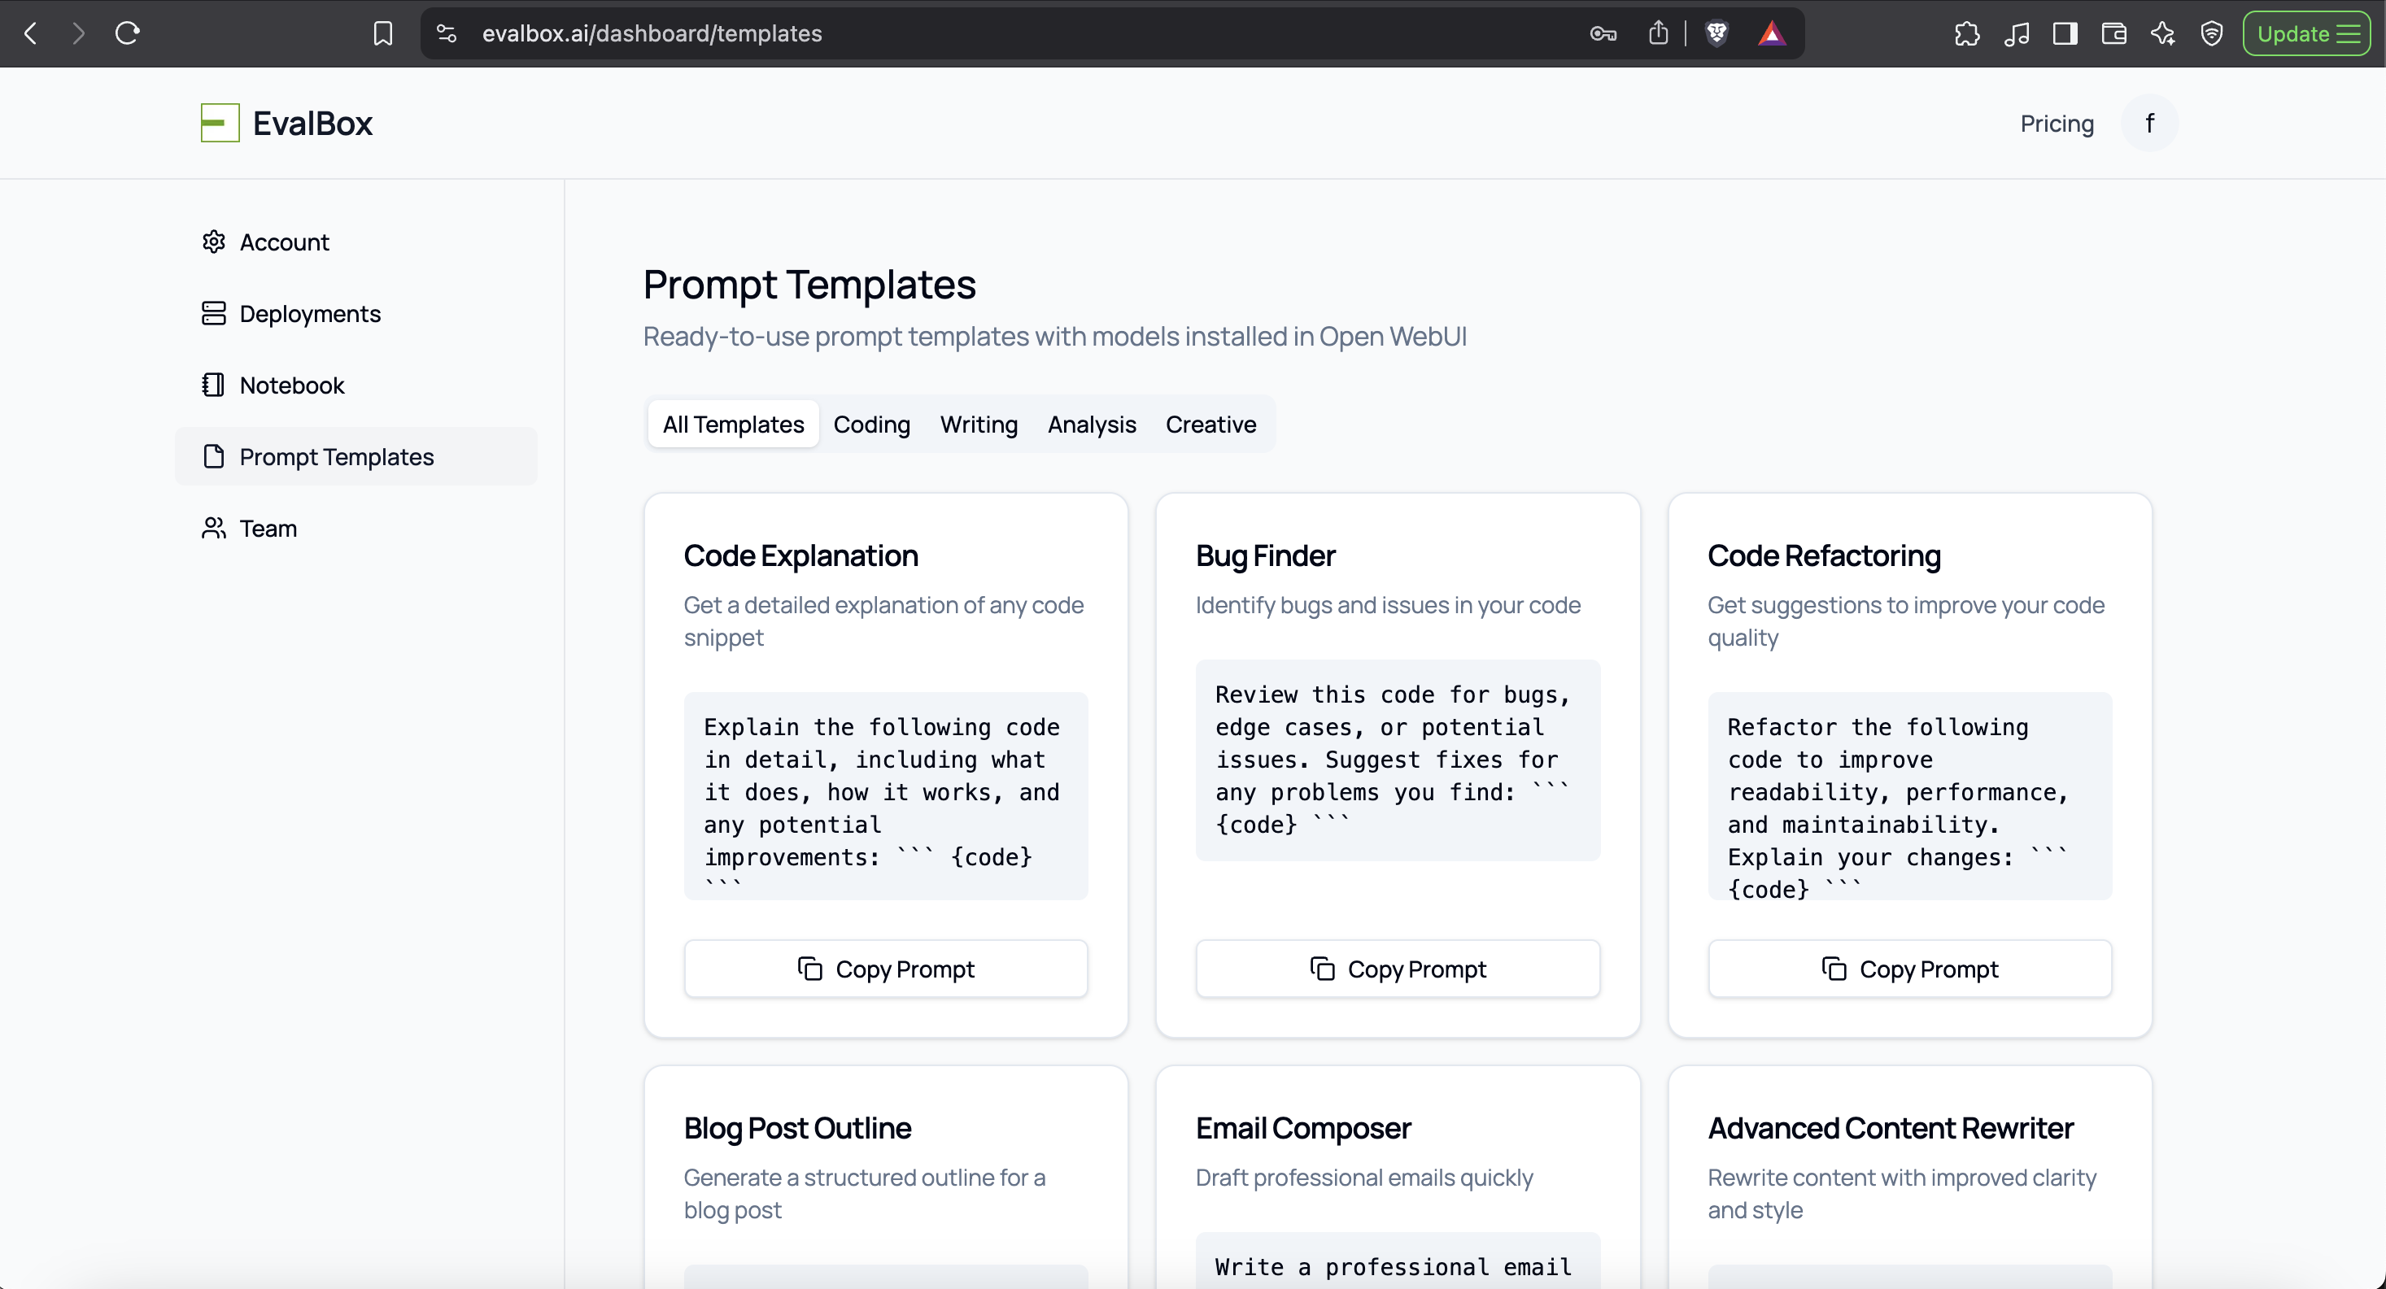Screen dimensions: 2386x1289
Task: Select Prompt Templates in the sidebar
Action: click(x=356, y=456)
